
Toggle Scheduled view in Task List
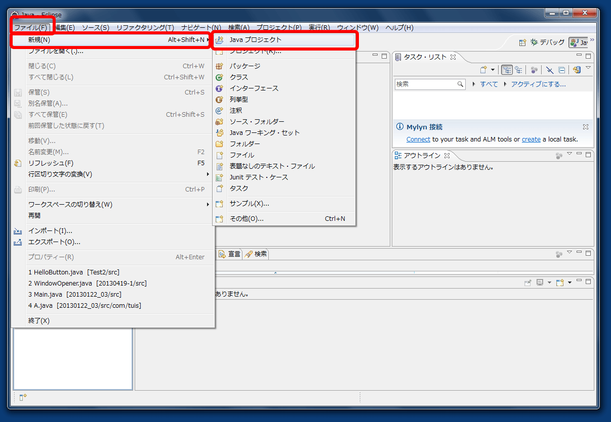518,70
